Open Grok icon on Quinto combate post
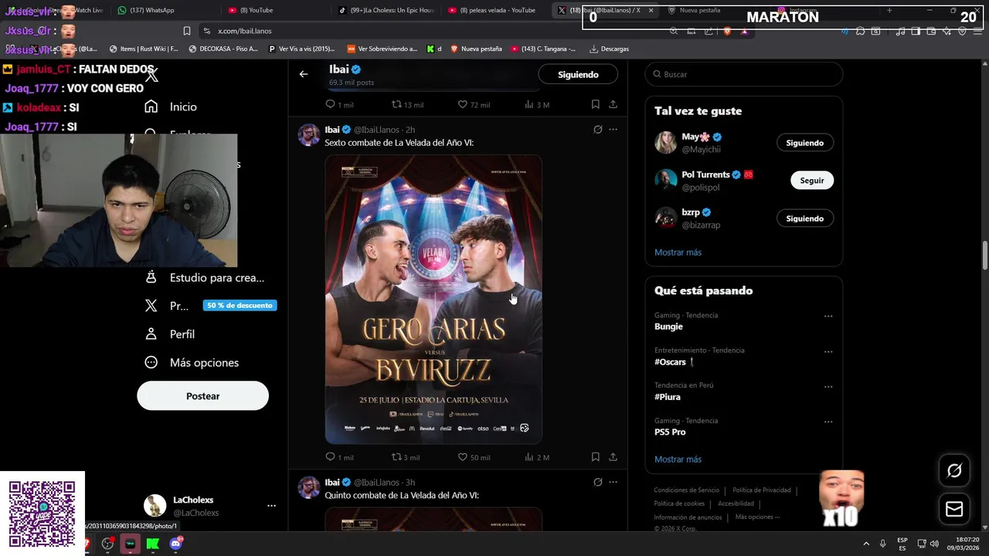This screenshot has width=989, height=556. click(597, 482)
